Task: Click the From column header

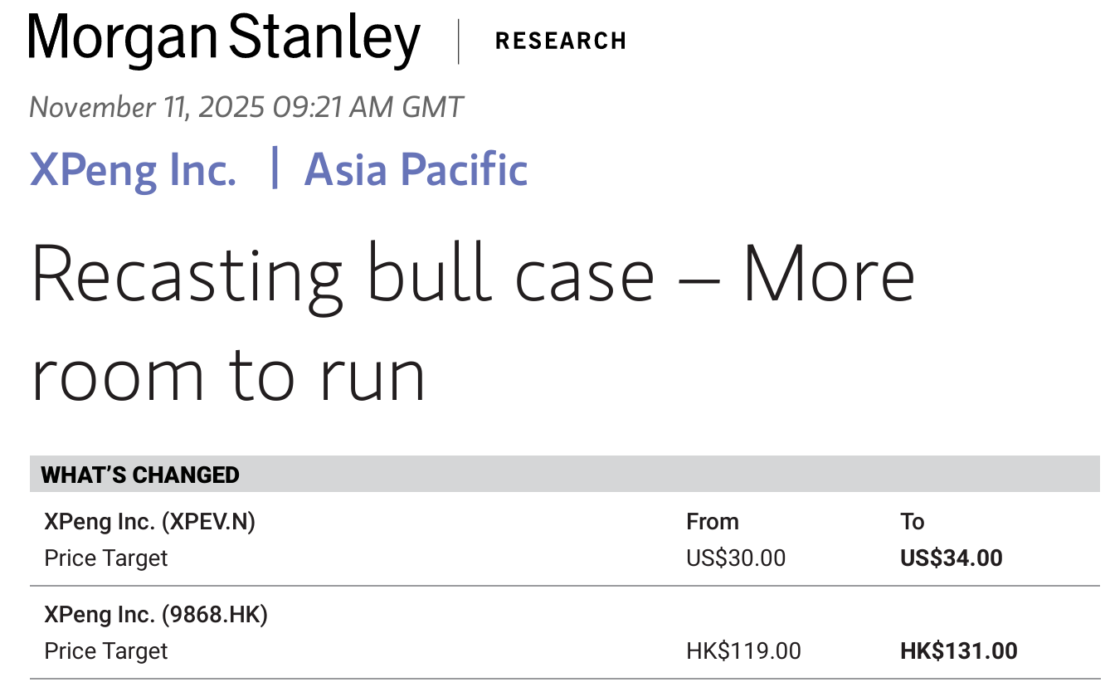Action: pos(713,522)
